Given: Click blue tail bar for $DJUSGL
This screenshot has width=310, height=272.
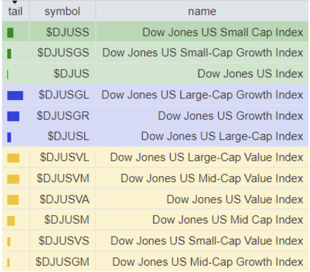Looking at the screenshot, I should point(15,95).
